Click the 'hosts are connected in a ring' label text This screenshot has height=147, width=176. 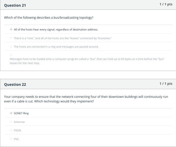click(56, 47)
